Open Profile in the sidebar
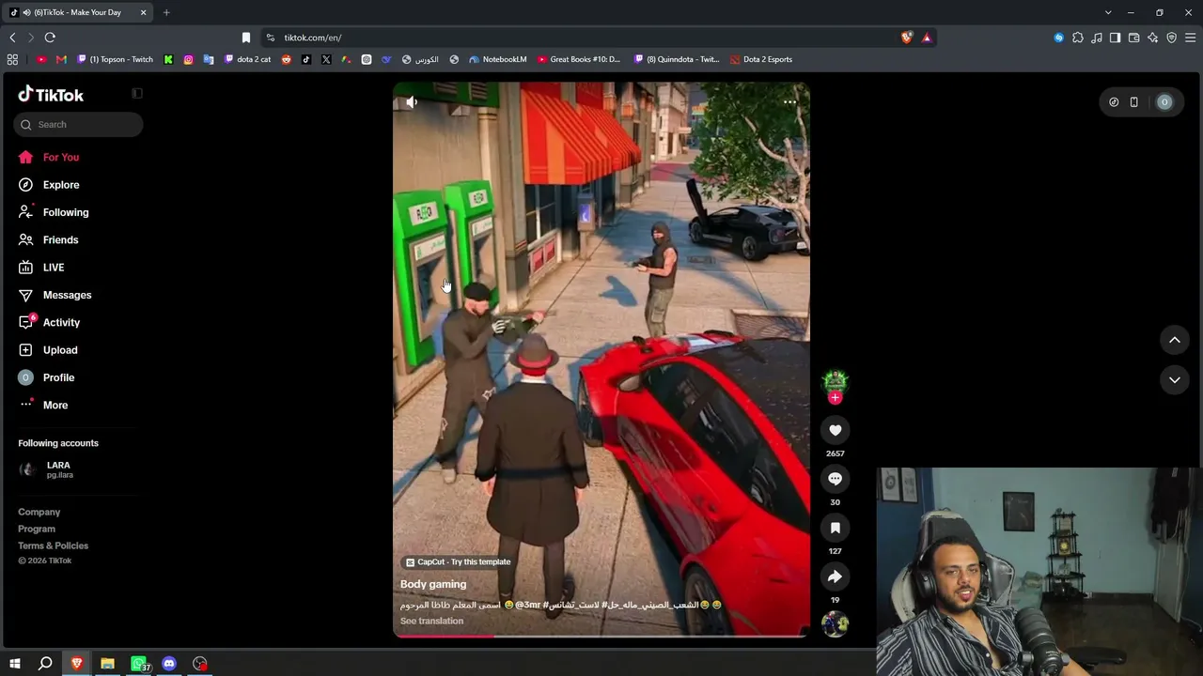The image size is (1203, 676). click(x=58, y=377)
